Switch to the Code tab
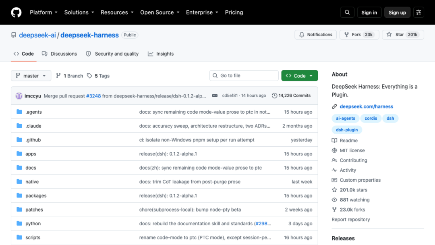Image resolution: width=435 pixels, height=245 pixels. pyautogui.click(x=24, y=54)
